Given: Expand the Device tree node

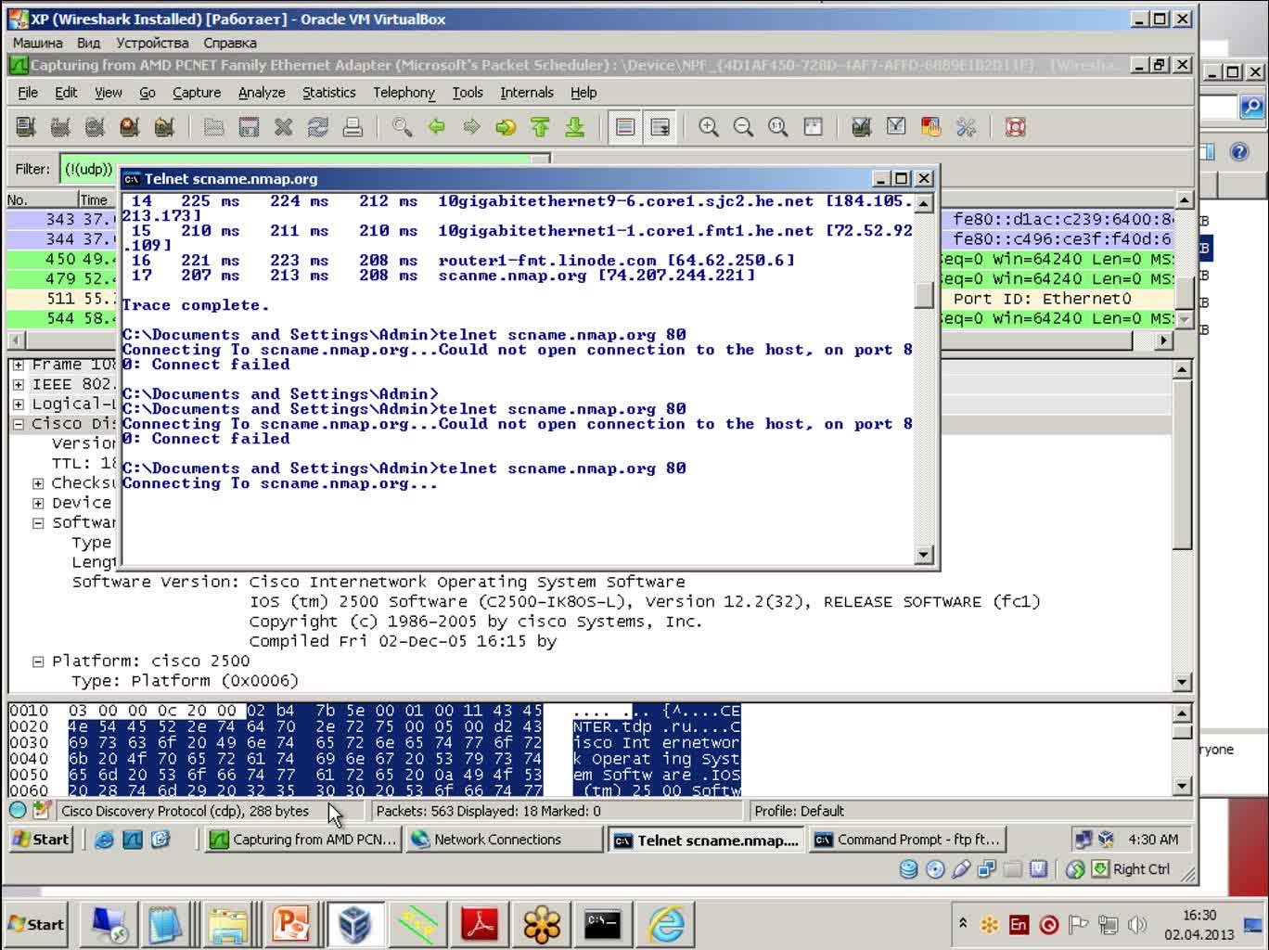Looking at the screenshot, I should coord(38,503).
